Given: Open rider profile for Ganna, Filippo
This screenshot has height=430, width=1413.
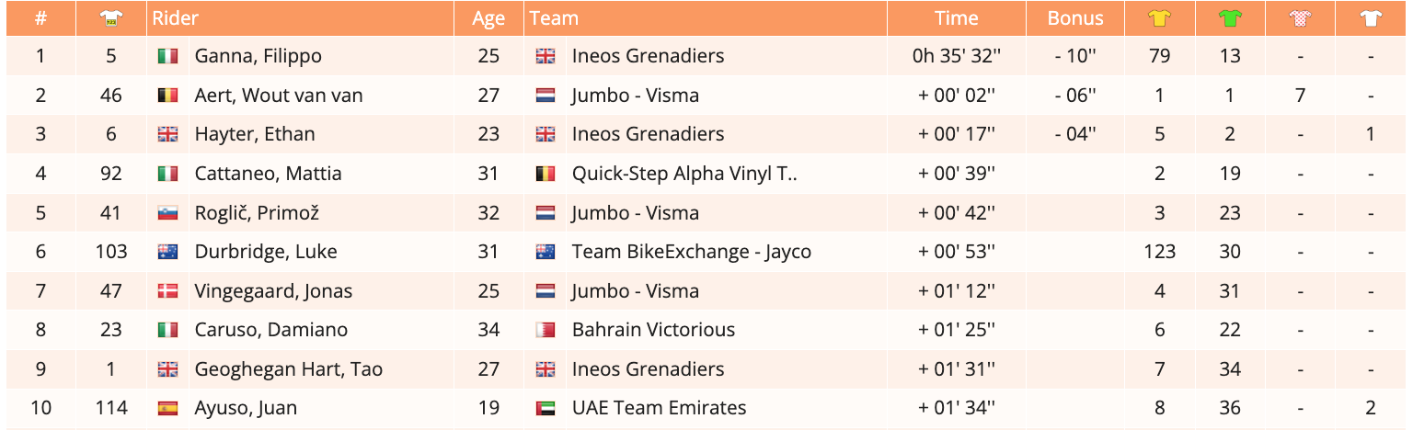Looking at the screenshot, I should tap(258, 56).
